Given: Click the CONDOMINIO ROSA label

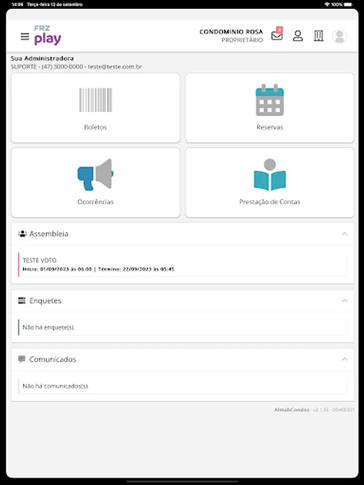Looking at the screenshot, I should click(231, 32).
